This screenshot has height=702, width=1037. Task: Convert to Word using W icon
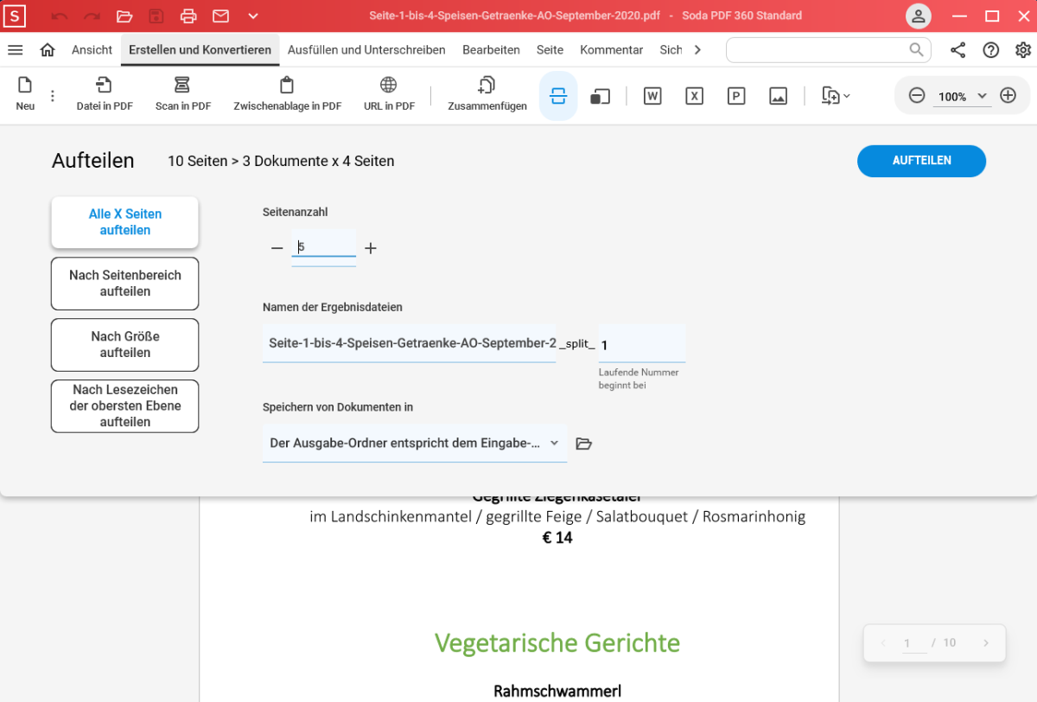click(652, 96)
